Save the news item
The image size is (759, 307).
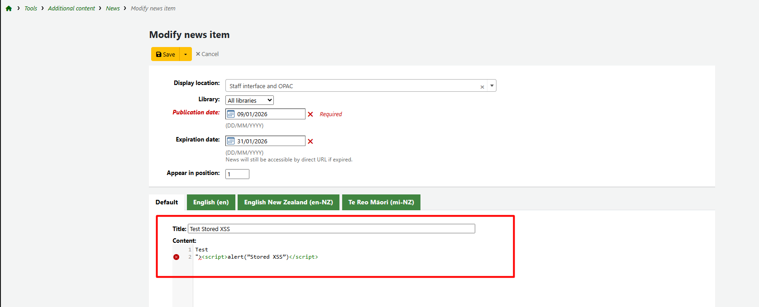pyautogui.click(x=166, y=54)
